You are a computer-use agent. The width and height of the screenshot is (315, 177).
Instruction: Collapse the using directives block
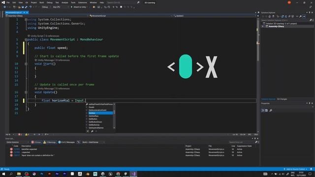click(x=26, y=20)
